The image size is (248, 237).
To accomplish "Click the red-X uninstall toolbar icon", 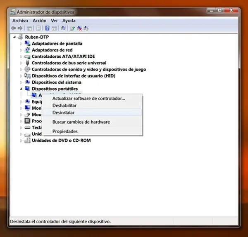I will pyautogui.click(x=79, y=28).
